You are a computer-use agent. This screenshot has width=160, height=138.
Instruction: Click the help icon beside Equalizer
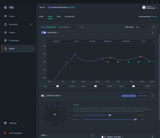tap(58, 33)
